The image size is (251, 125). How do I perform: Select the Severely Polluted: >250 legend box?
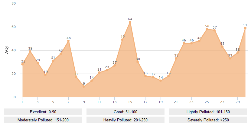tap(208, 120)
